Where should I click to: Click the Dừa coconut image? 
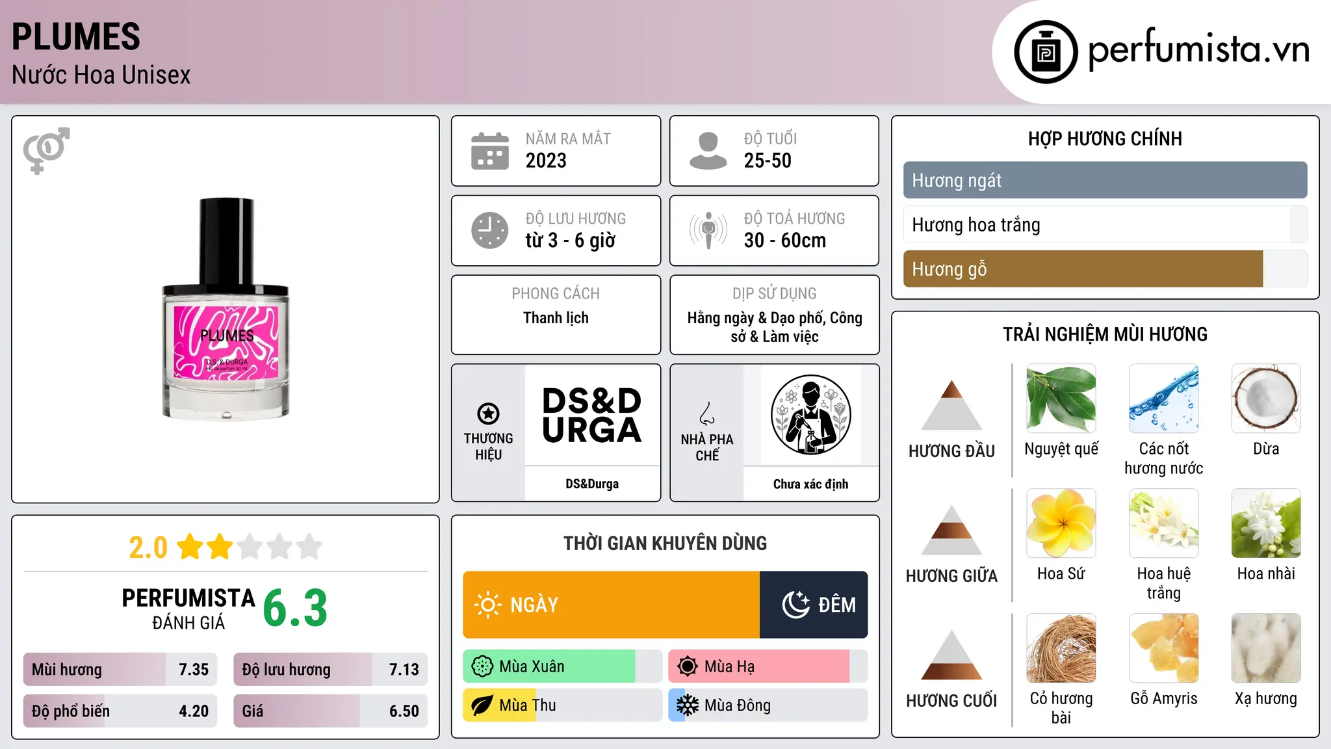click(1266, 399)
